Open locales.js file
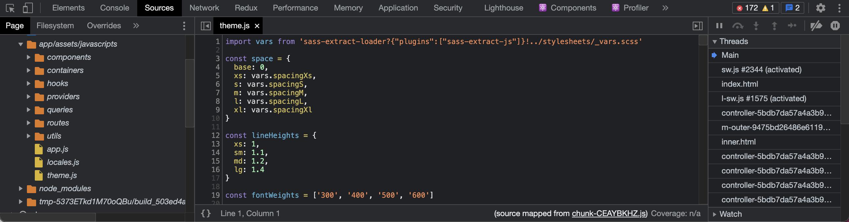Screen dimensions: 849x222 click(63, 162)
